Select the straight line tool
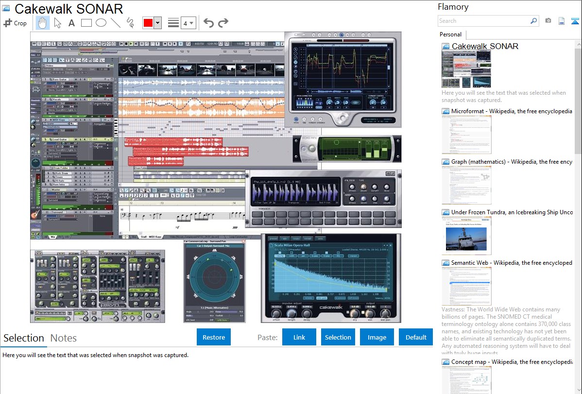Screen dimensions: 582x394 pos(116,23)
